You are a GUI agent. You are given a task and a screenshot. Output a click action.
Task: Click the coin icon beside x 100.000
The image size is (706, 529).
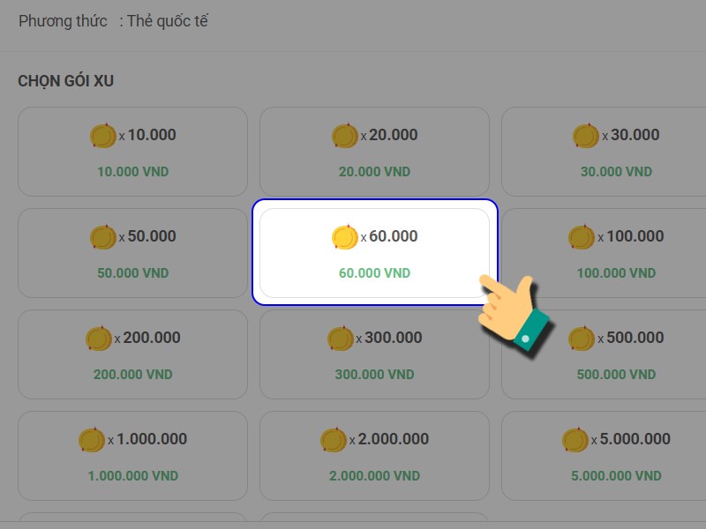coord(581,237)
